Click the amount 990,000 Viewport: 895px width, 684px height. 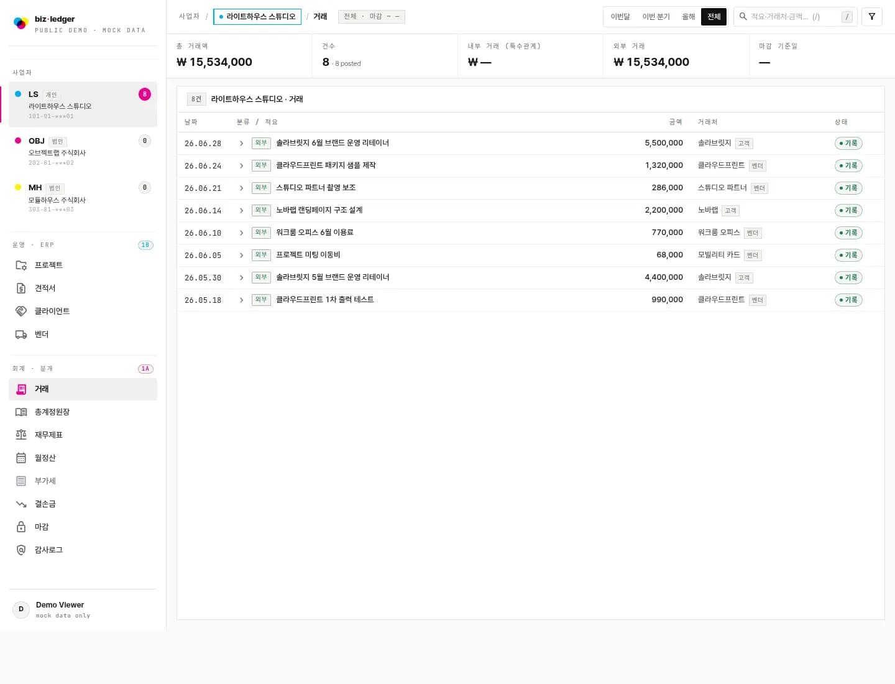pyautogui.click(x=667, y=300)
